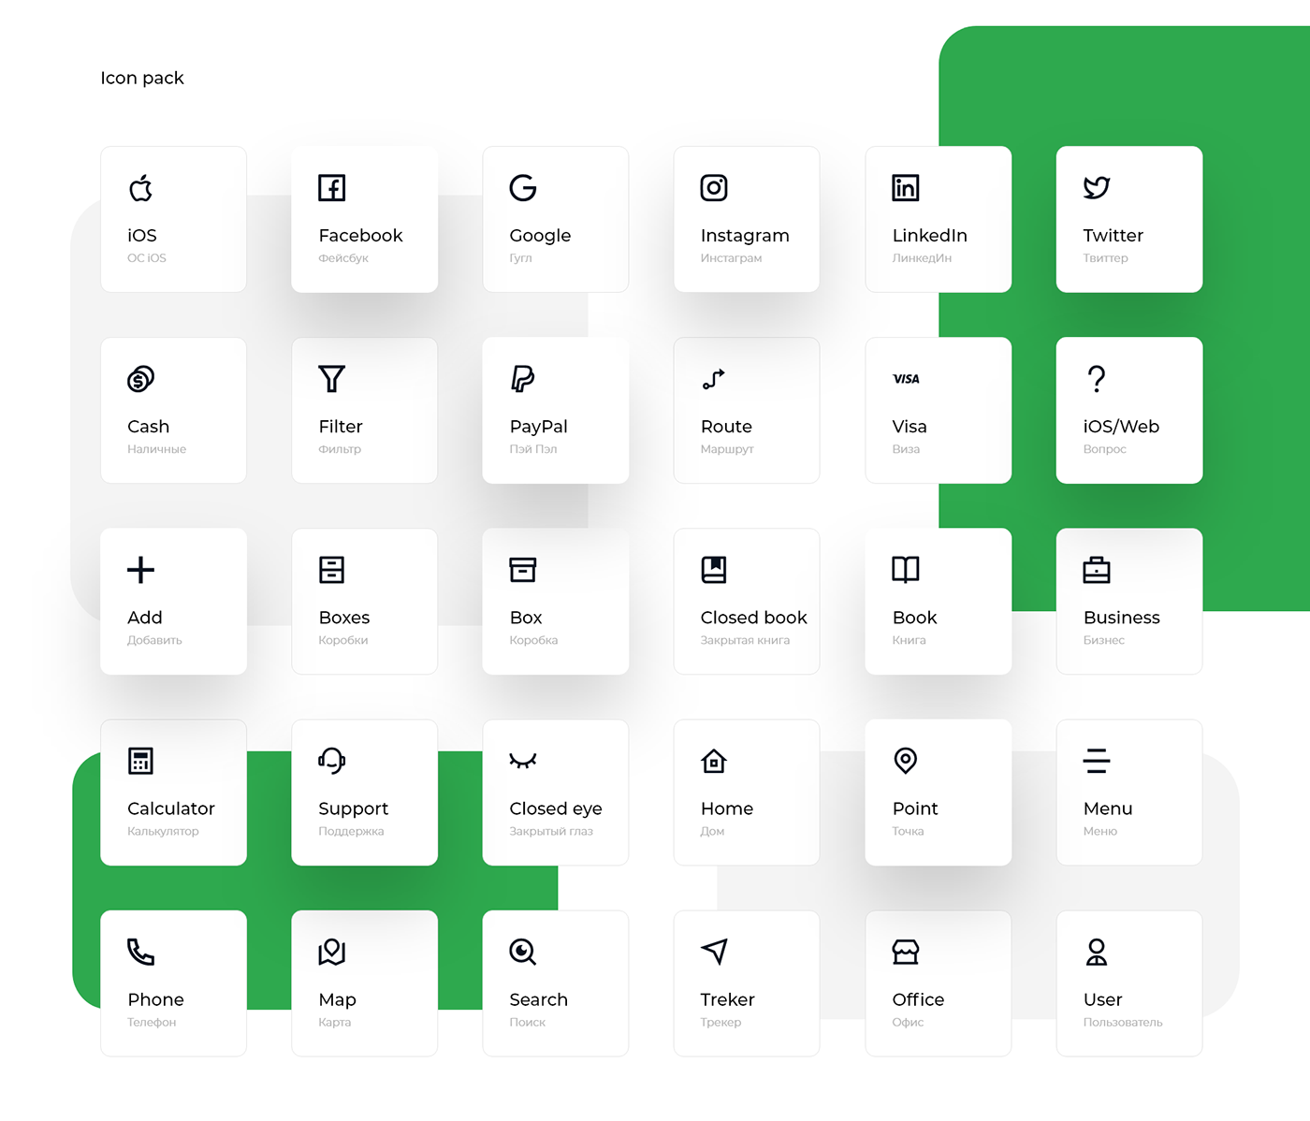Click the 'Facebook' card label
The image size is (1310, 1121).
(x=360, y=236)
